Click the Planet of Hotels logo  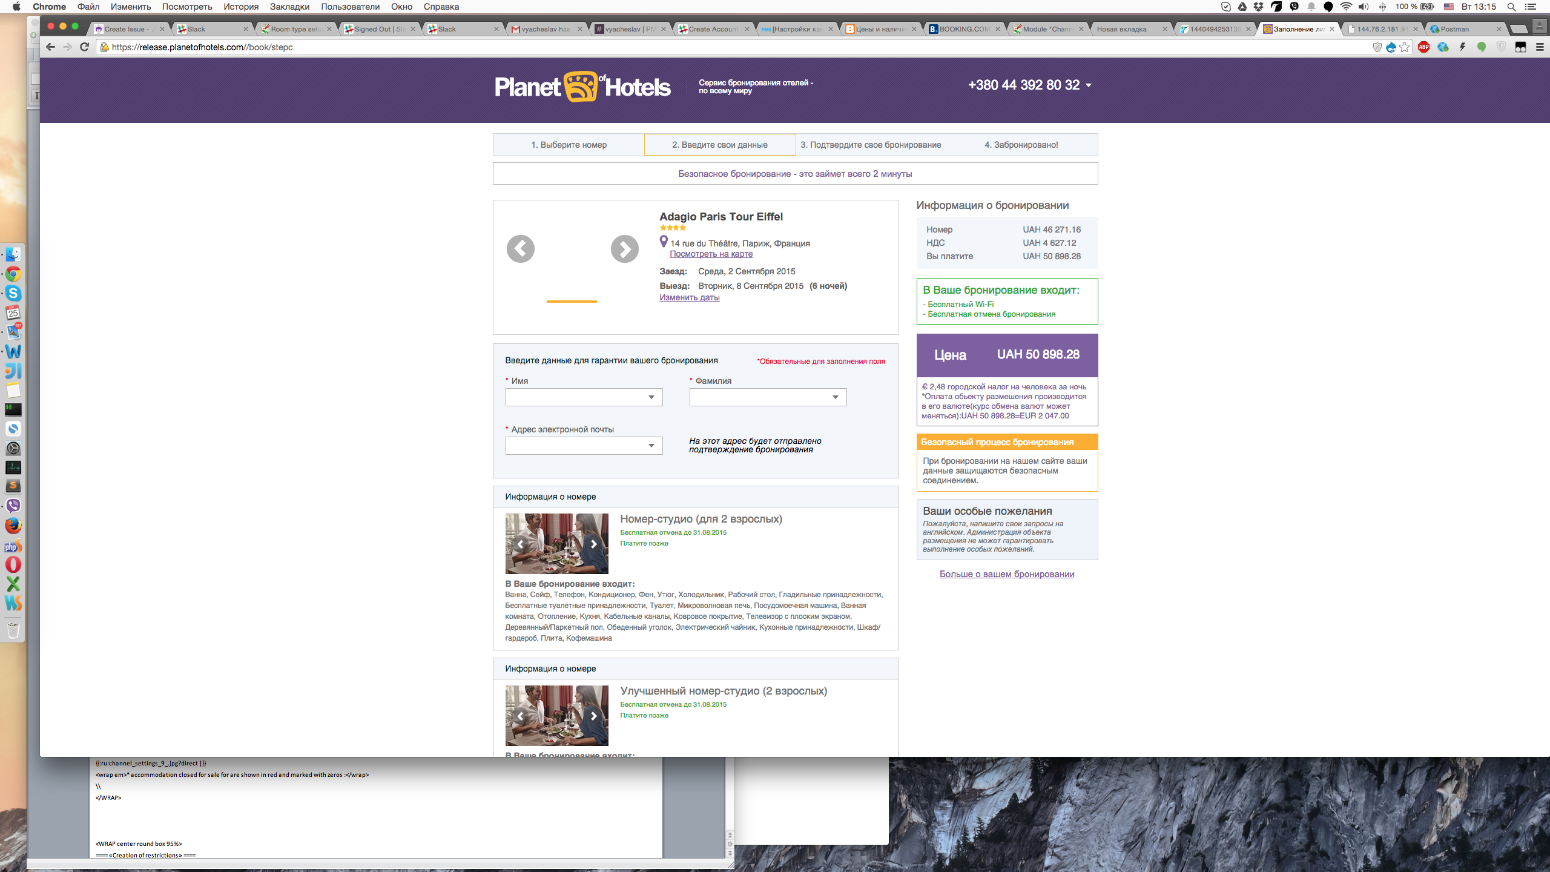[582, 87]
